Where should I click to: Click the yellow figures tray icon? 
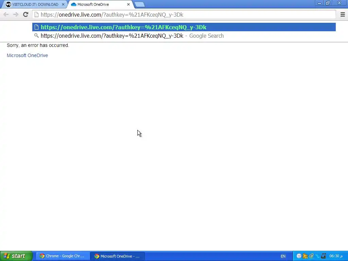coord(305,256)
